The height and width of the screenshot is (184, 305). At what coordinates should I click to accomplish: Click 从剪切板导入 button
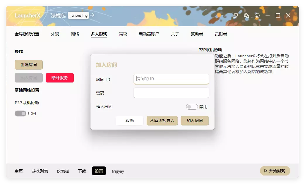[x=162, y=121]
